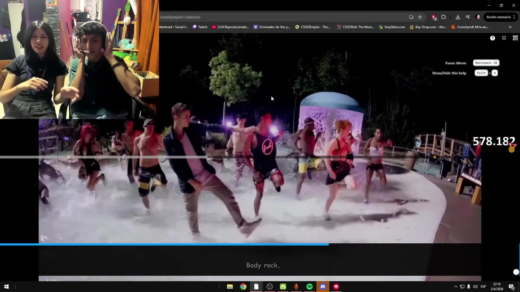Bookmark this page with the star icon
This screenshot has width=520, height=292.
(420, 17)
